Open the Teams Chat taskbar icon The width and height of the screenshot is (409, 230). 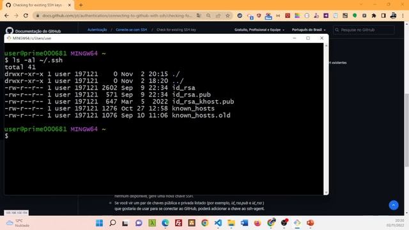point(139,223)
